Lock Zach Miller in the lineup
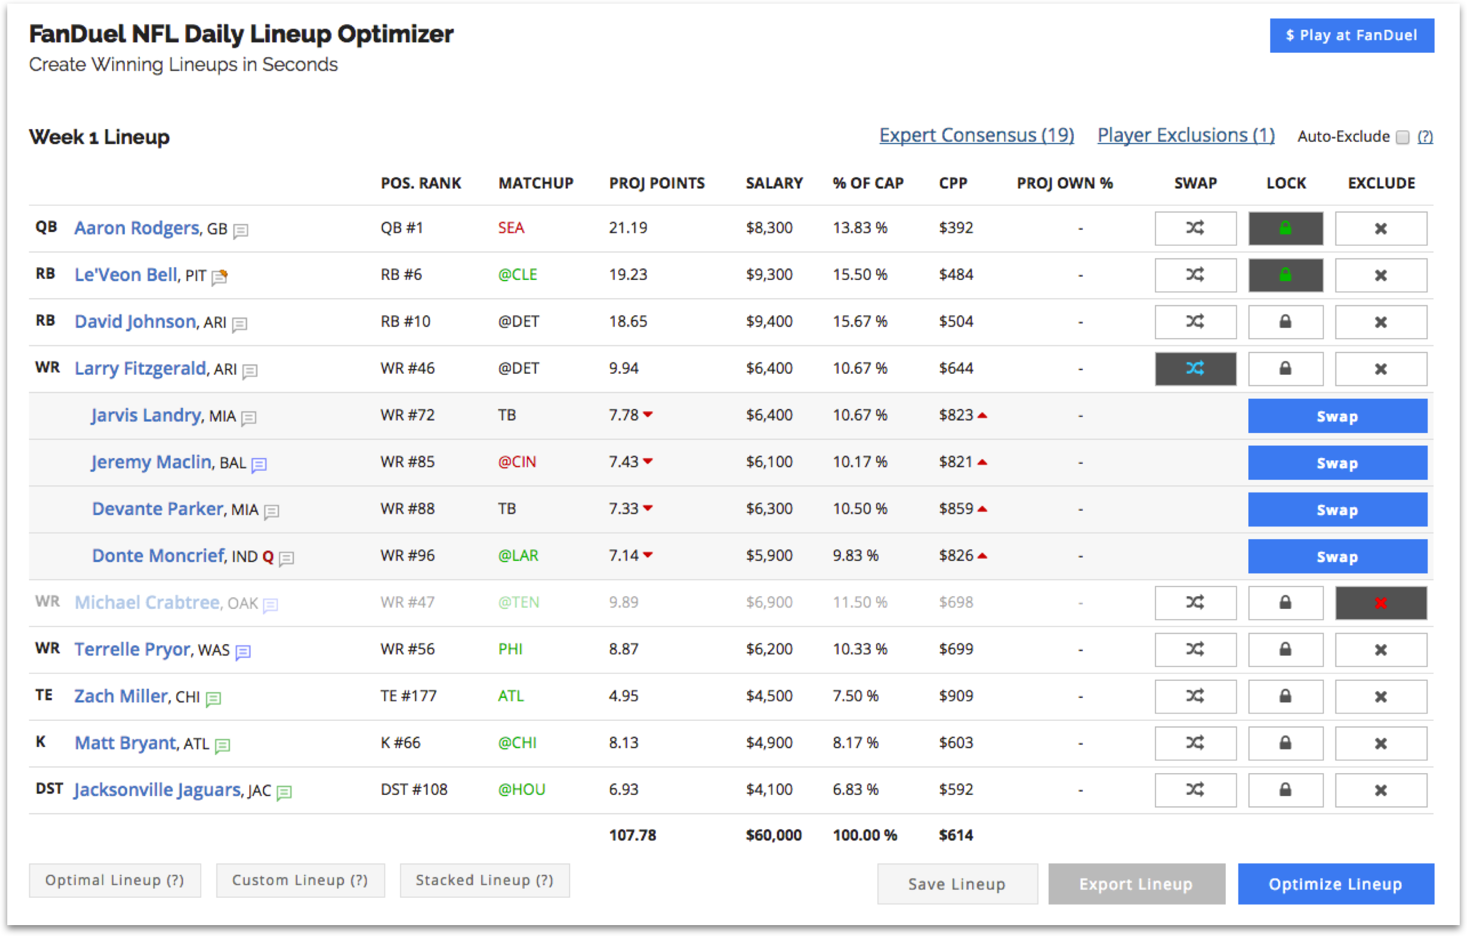1467x936 pixels. (x=1285, y=697)
